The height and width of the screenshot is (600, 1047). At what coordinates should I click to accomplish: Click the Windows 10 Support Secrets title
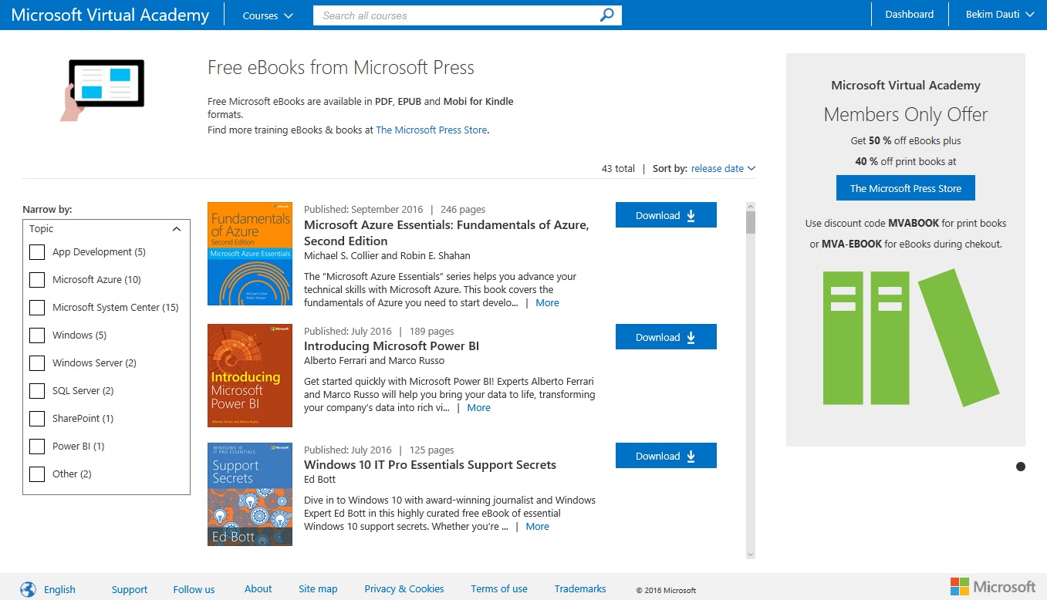430,465
